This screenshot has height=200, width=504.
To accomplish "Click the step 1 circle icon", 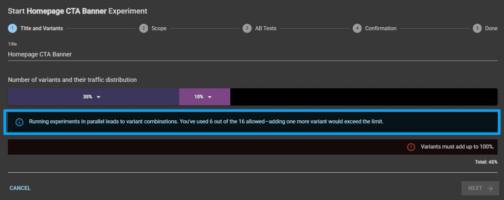I will (x=12, y=28).
